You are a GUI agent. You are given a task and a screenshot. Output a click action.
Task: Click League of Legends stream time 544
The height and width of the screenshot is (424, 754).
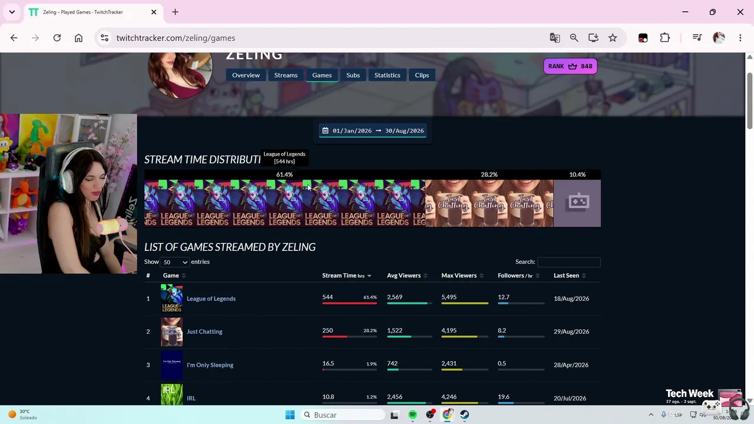tap(328, 297)
